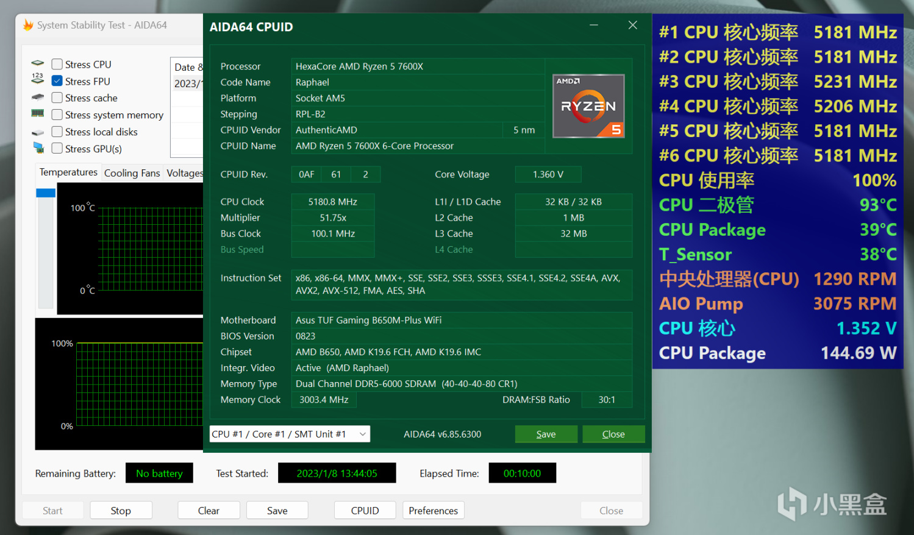Click the Bus Clock value 100.1 MHz
Image resolution: width=914 pixels, height=535 pixels.
[x=333, y=233]
